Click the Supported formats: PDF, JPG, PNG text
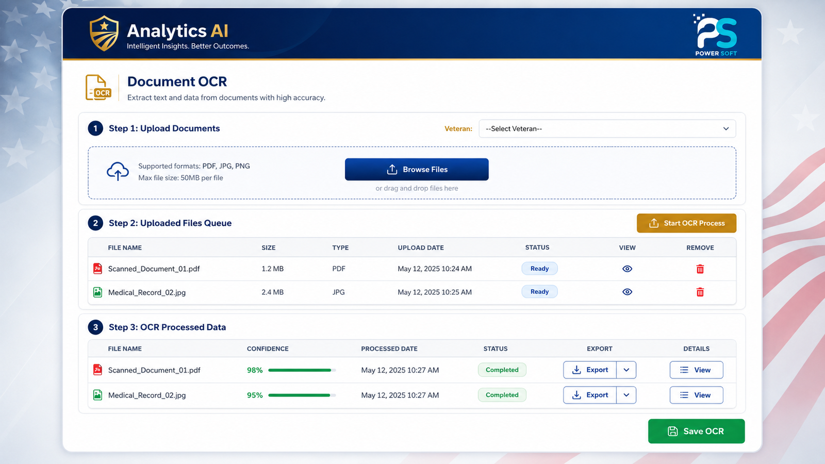The image size is (825, 464). (194, 166)
